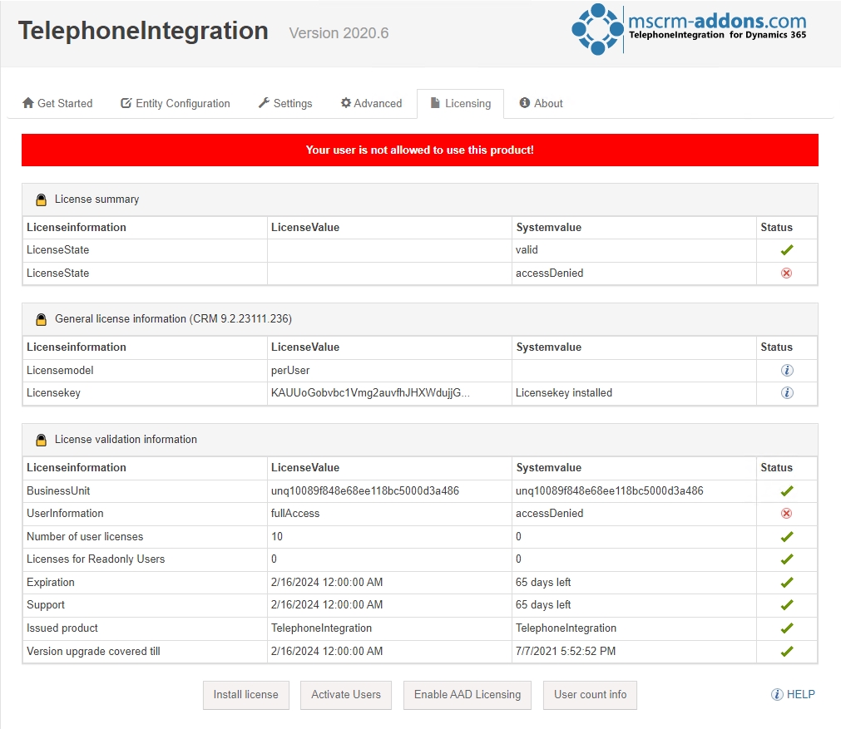841x729 pixels.
Task: Click 'Licensekey installed' system value
Action: (564, 393)
